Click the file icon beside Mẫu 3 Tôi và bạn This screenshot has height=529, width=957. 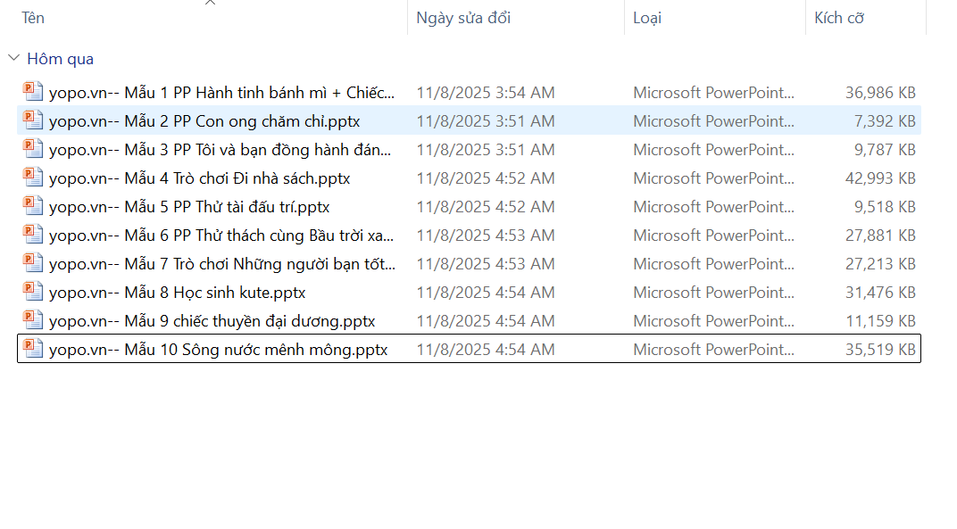click(33, 149)
